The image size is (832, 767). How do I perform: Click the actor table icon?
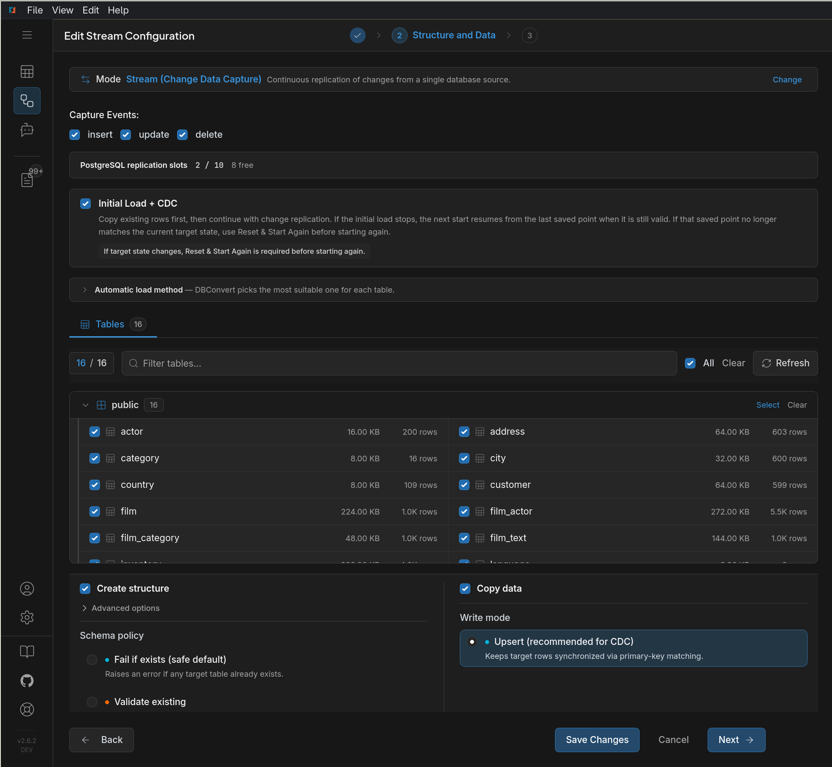coord(110,432)
